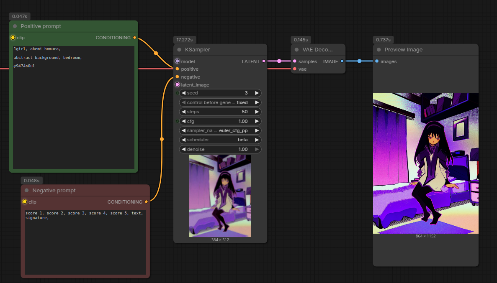The image size is (497, 283).
Task: Select next control before generate option
Action: [257, 102]
